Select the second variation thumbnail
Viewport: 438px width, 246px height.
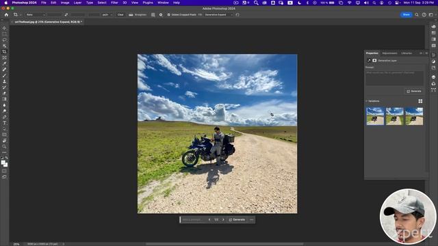click(394, 116)
